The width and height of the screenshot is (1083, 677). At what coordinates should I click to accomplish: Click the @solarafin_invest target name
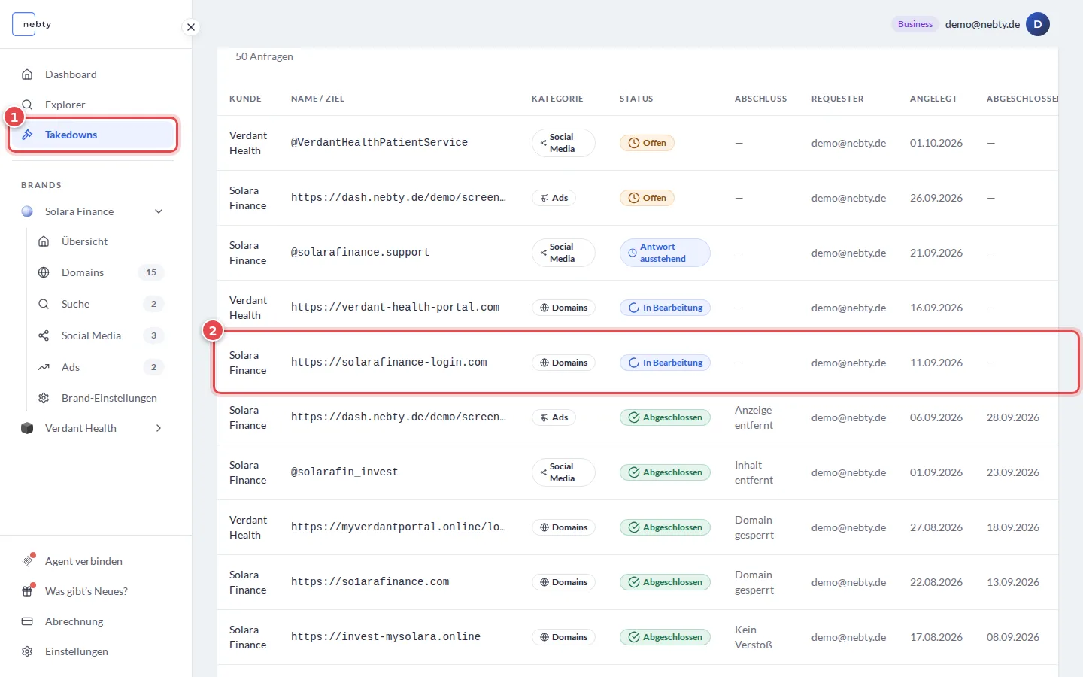click(344, 472)
